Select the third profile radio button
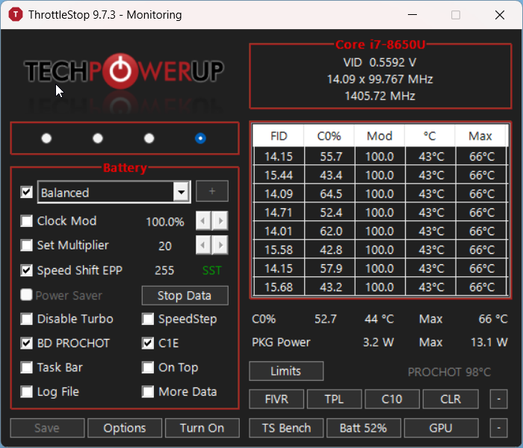Viewport: 523px width, 448px height. (149, 138)
